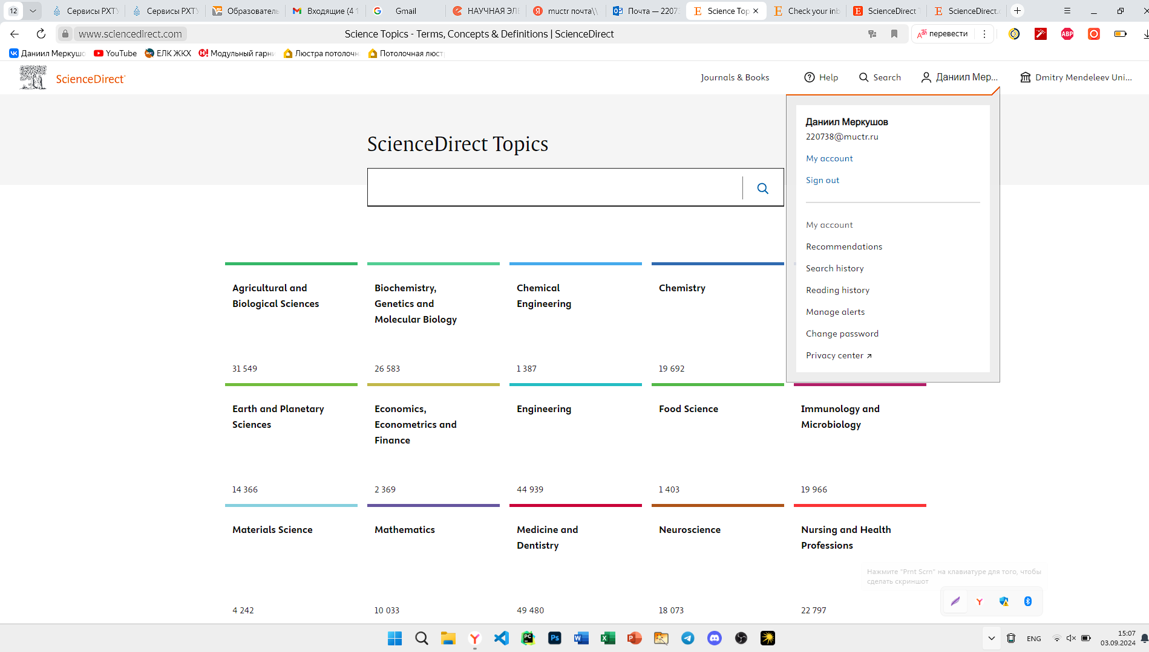This screenshot has width=1149, height=652.
Task: Open the Даниил Меркушов VK bookmark
Action: point(47,53)
